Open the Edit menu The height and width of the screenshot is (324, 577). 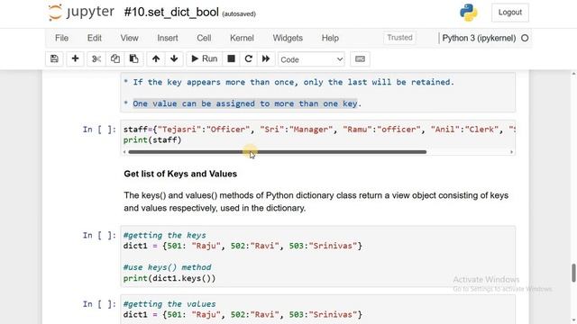94,38
